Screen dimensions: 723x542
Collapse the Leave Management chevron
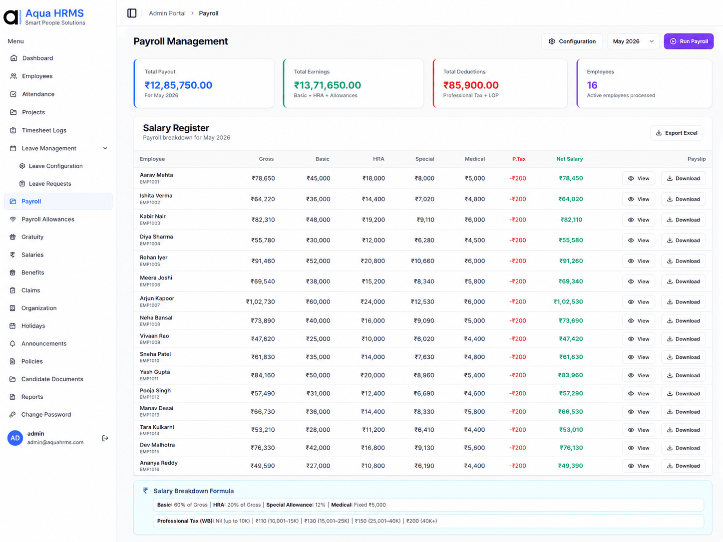(x=105, y=148)
